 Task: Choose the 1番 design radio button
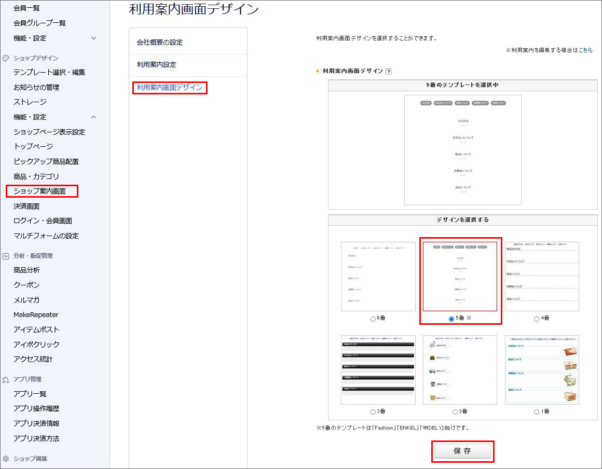click(536, 412)
